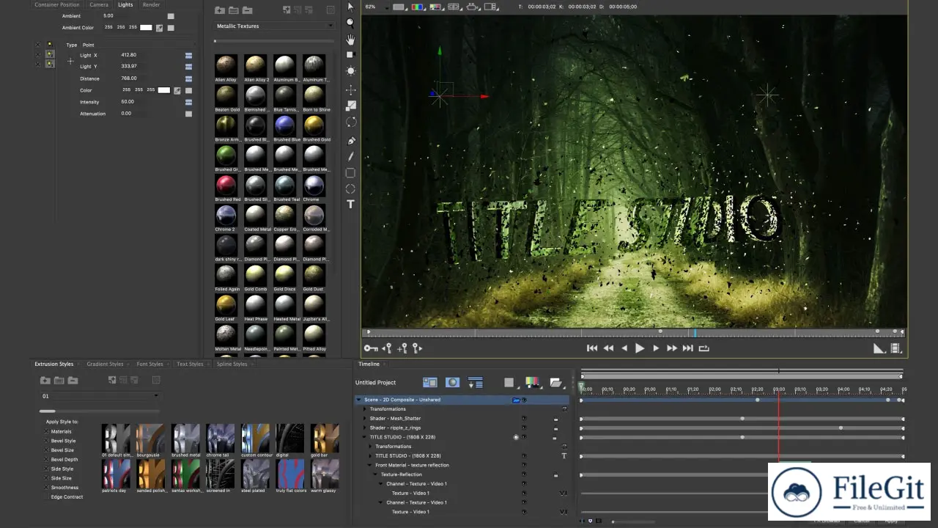Toggle the Bevel Size checkbox

tap(48, 450)
